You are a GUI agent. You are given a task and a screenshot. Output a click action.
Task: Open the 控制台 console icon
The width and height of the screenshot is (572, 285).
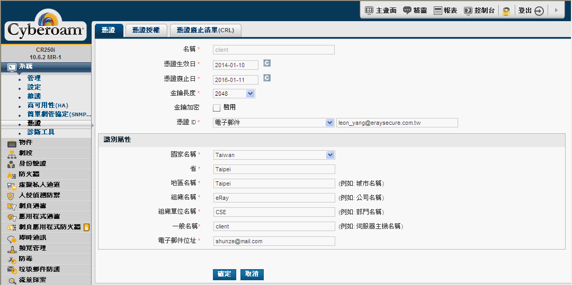pyautogui.click(x=468, y=11)
